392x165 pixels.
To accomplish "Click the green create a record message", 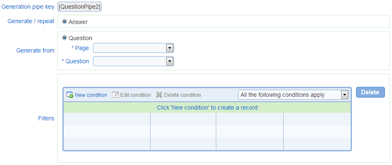I will (207, 108).
